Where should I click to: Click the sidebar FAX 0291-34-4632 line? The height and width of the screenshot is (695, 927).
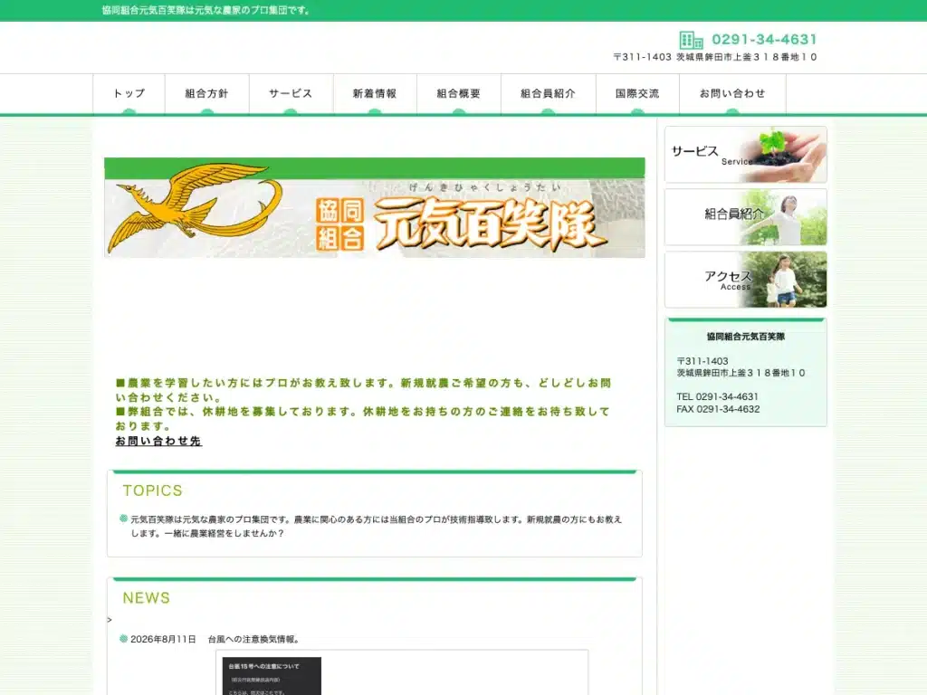[718, 409]
